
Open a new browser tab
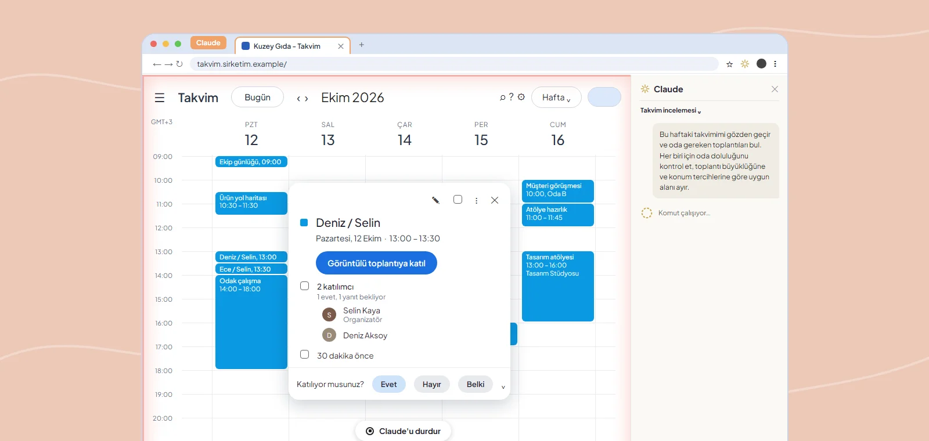[361, 45]
